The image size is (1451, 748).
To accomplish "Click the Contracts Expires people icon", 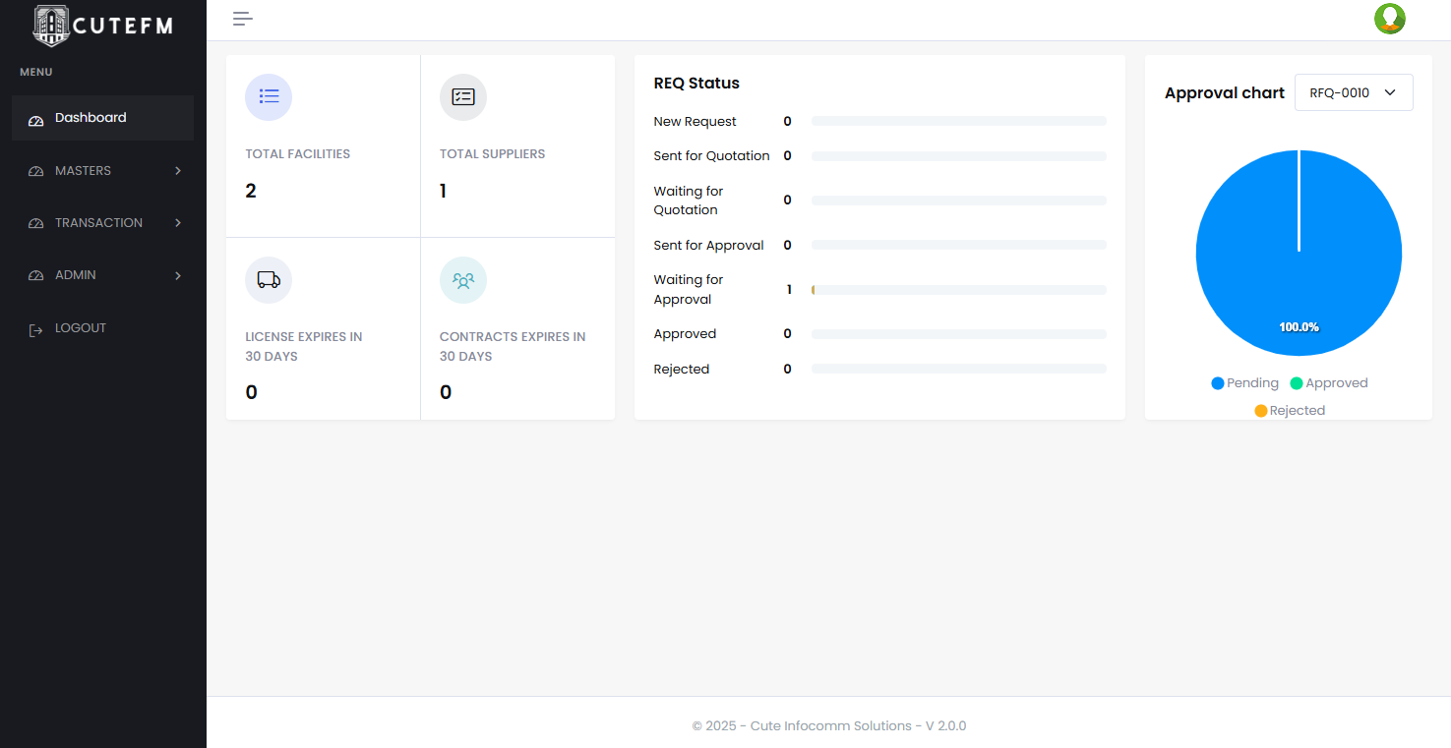I will pyautogui.click(x=462, y=280).
